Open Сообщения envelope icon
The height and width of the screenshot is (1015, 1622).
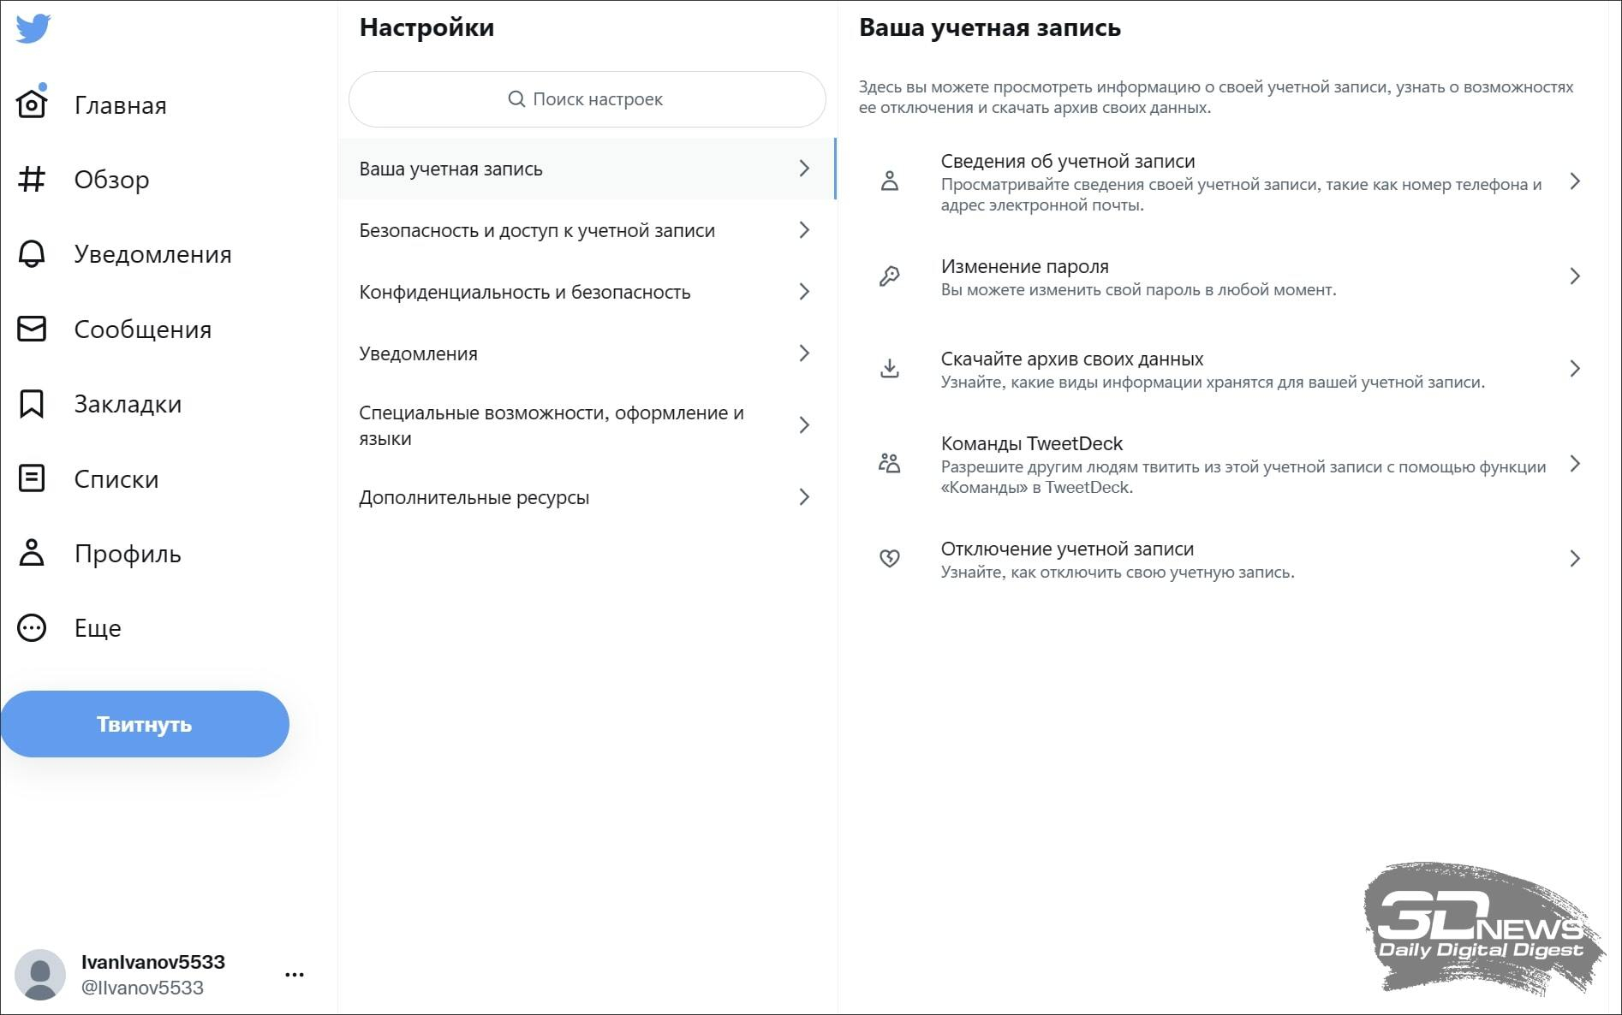[x=32, y=329]
